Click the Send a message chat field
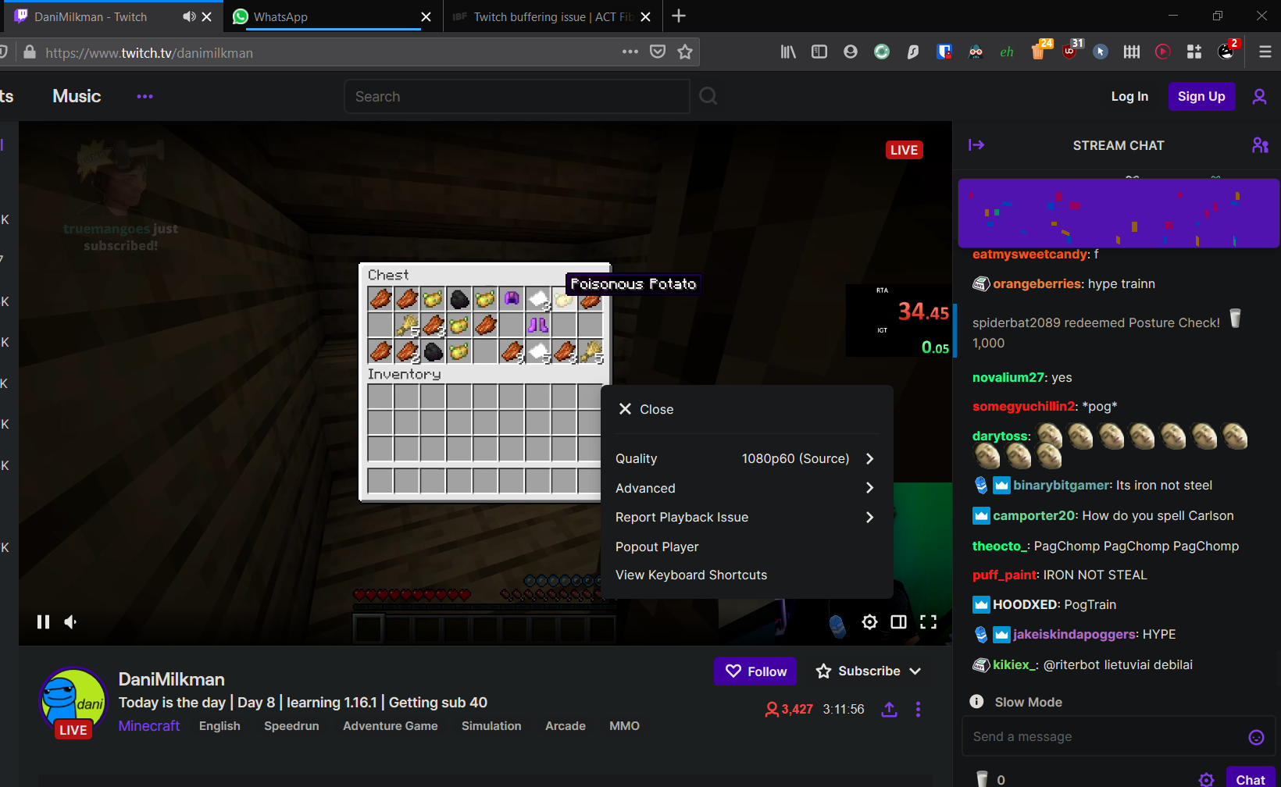 click(x=1105, y=737)
